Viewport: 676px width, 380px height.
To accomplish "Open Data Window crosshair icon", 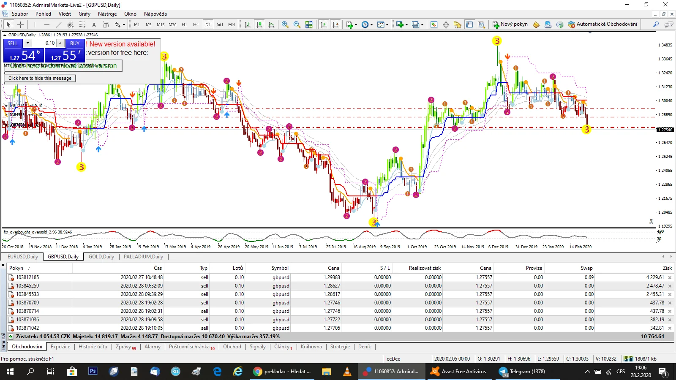I will [x=446, y=24].
